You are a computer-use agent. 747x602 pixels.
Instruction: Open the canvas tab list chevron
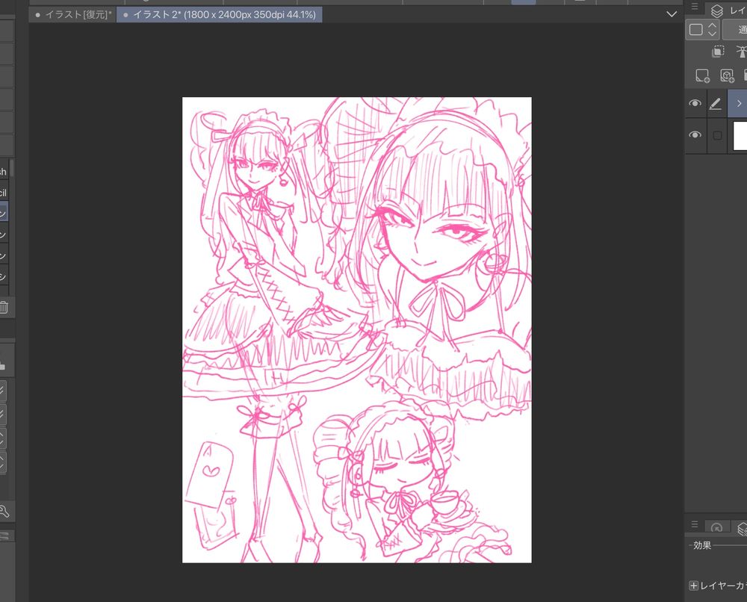(x=672, y=14)
